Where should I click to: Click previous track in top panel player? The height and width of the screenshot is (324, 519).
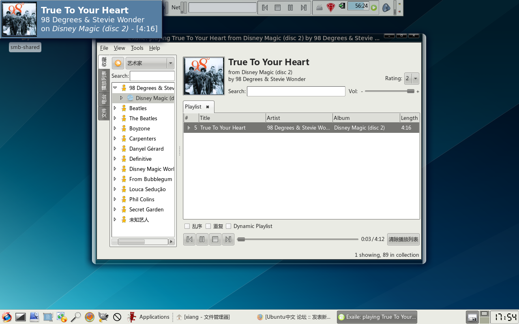pyautogui.click(x=265, y=7)
